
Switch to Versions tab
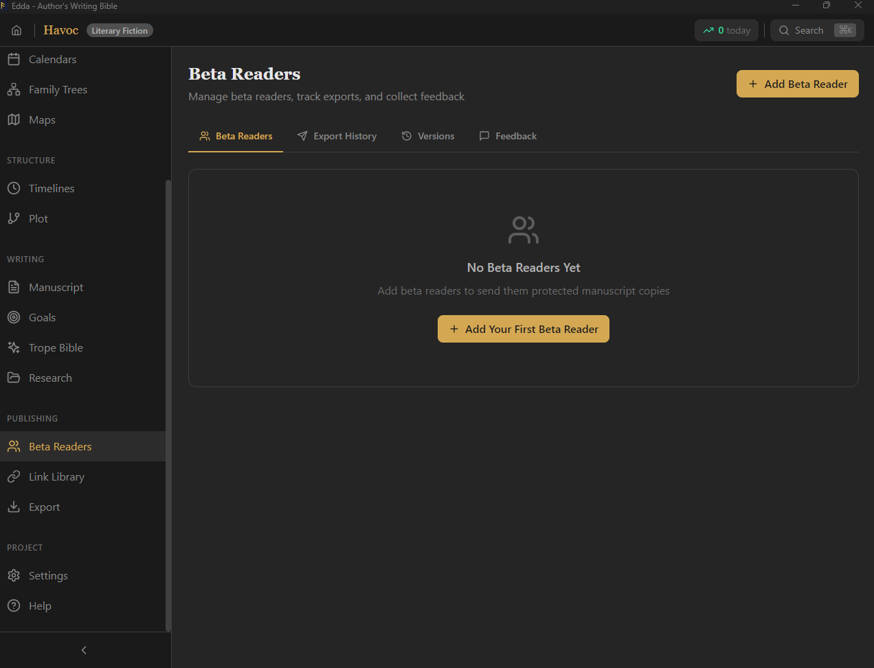428,137
